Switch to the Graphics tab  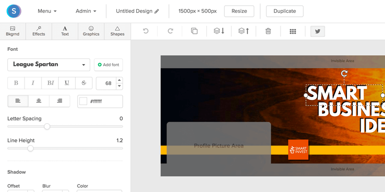click(x=91, y=31)
